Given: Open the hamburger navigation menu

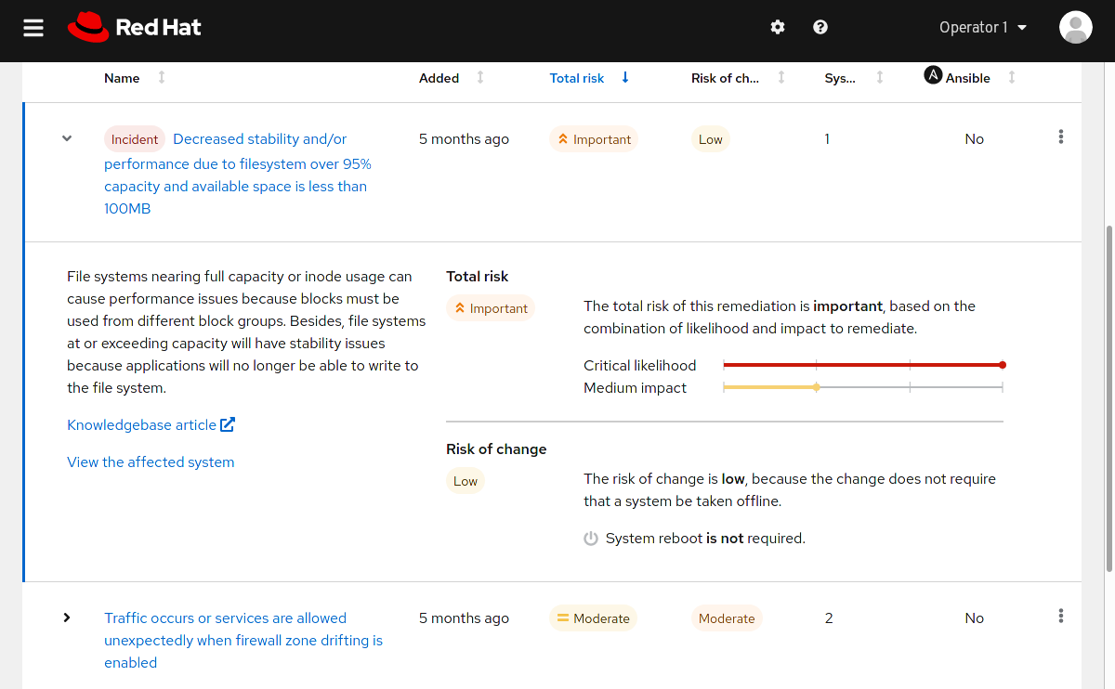Looking at the screenshot, I should (33, 28).
